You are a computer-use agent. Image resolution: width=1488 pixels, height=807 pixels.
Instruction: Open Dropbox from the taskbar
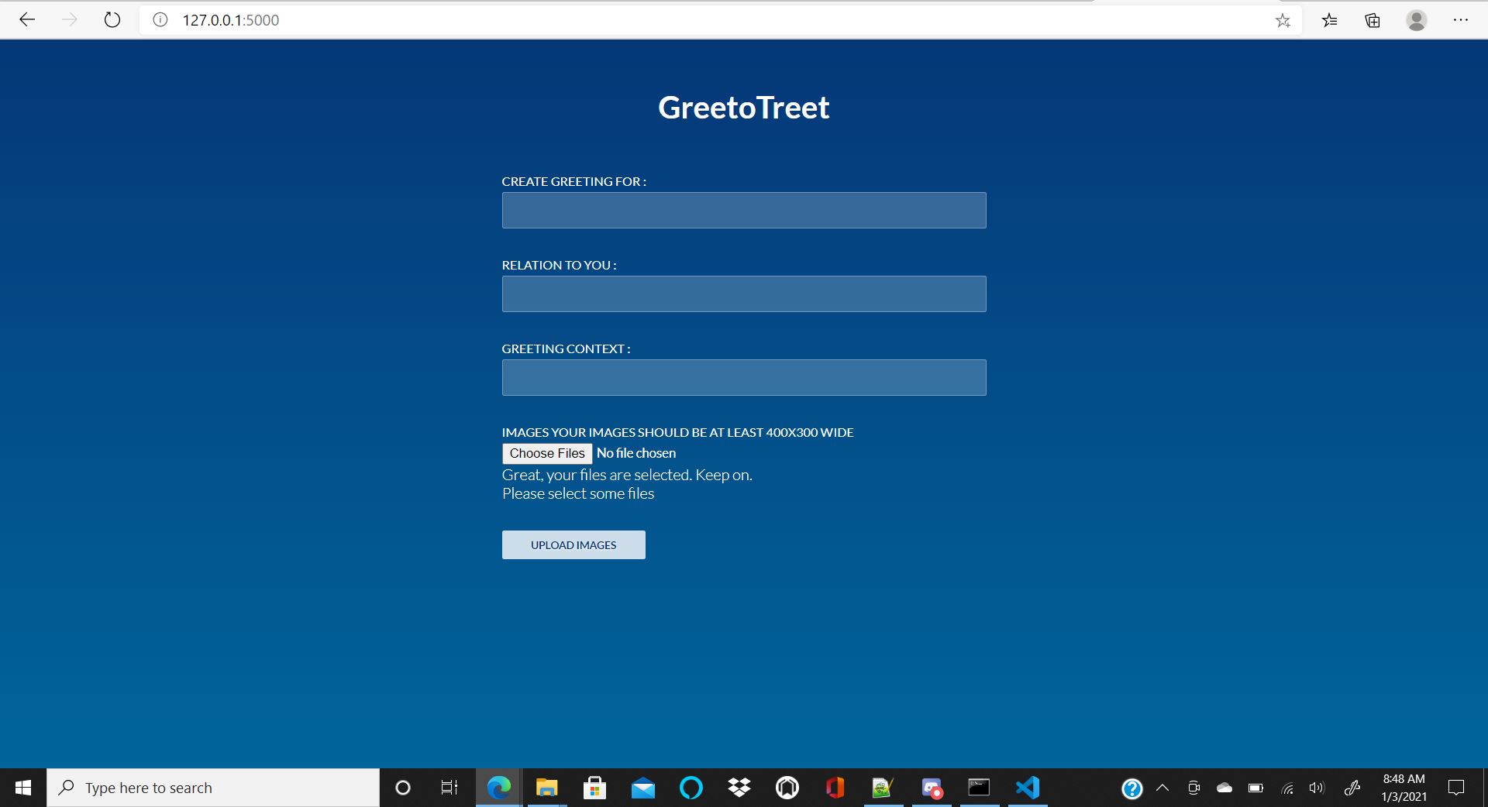pyautogui.click(x=739, y=788)
